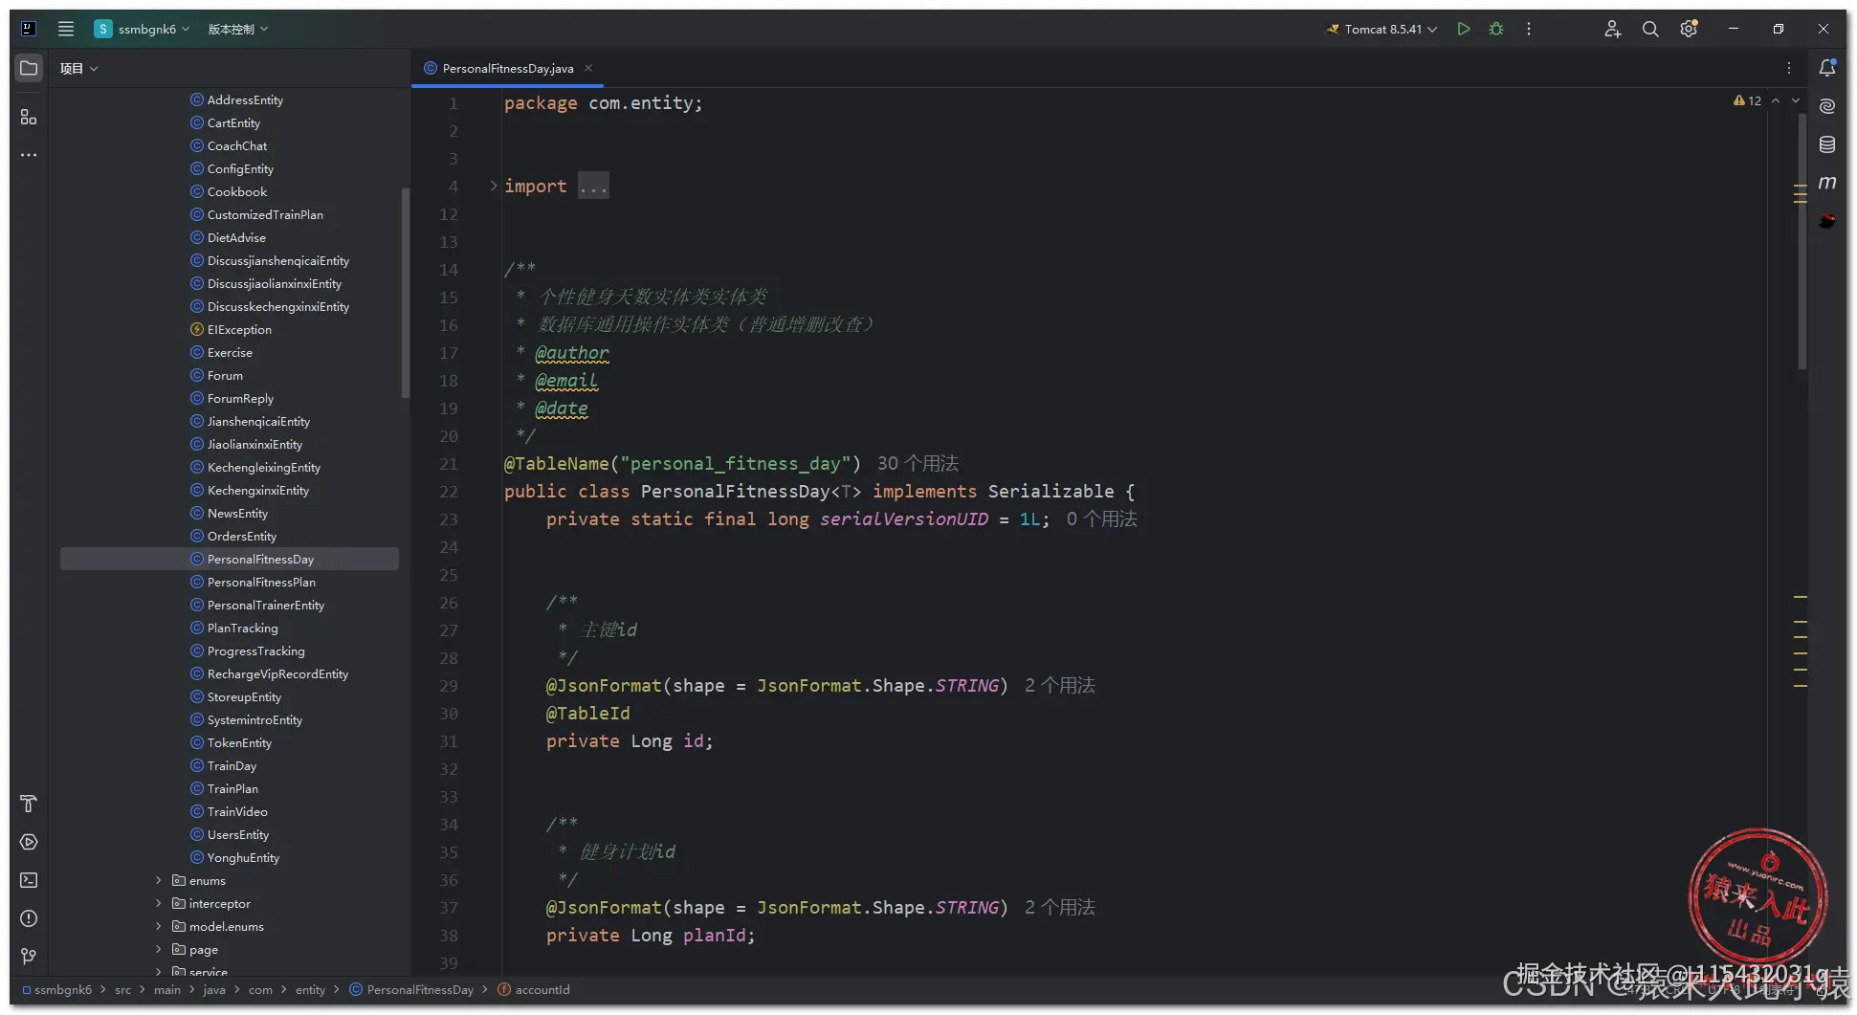1857x1015 pixels.
Task: Expand the enums package folder
Action: (x=159, y=880)
